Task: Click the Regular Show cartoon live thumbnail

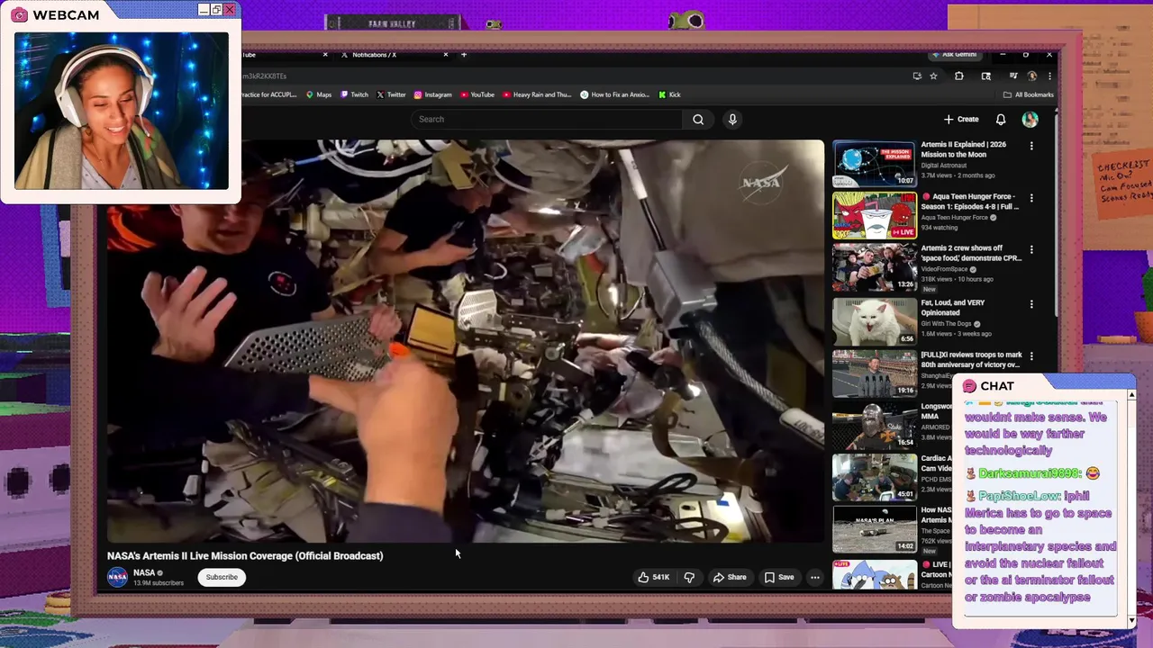Action: point(874,574)
